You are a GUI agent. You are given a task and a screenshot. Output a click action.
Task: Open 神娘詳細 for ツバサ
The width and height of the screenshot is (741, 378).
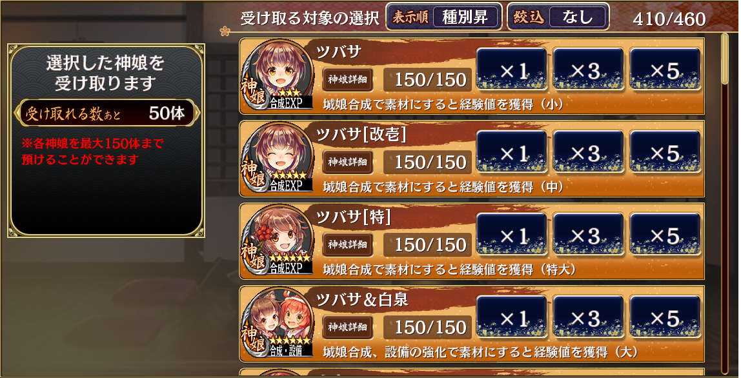348,80
